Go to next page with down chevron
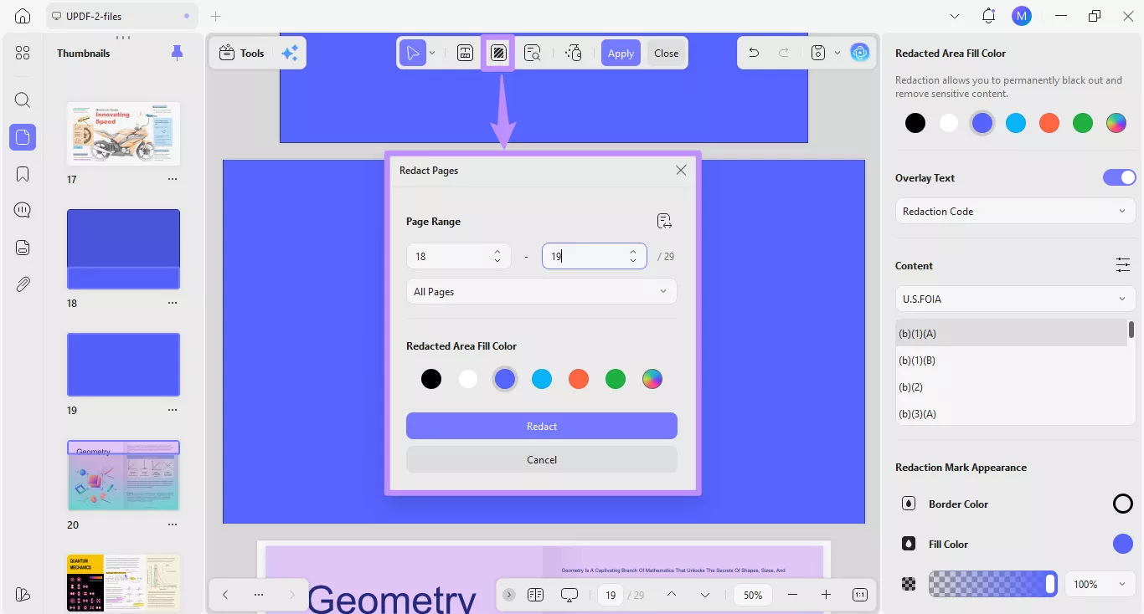Image resolution: width=1144 pixels, height=614 pixels. click(x=705, y=595)
